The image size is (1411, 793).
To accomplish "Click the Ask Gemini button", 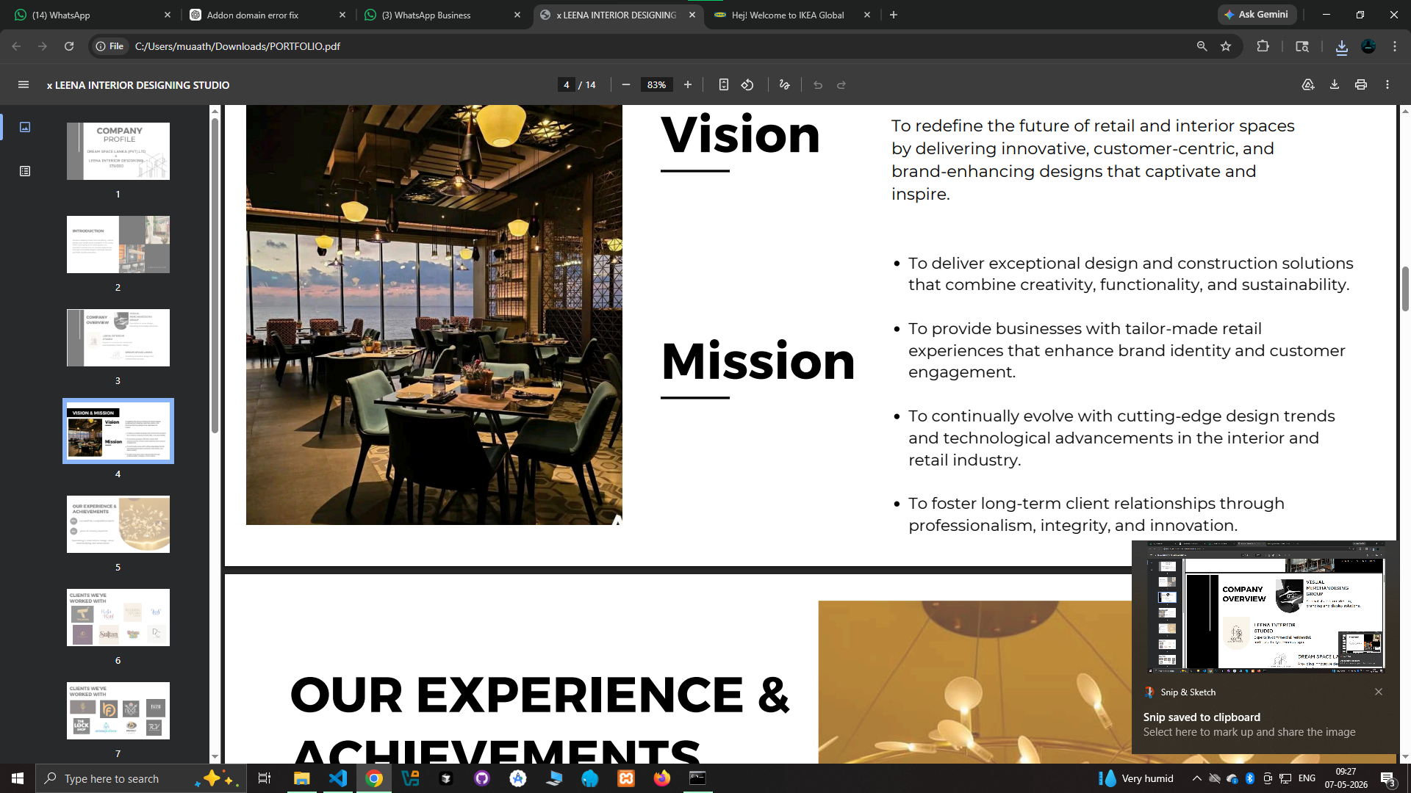I will [x=1257, y=15].
